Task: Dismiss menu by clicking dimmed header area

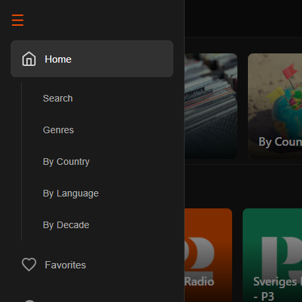Action: point(243,18)
